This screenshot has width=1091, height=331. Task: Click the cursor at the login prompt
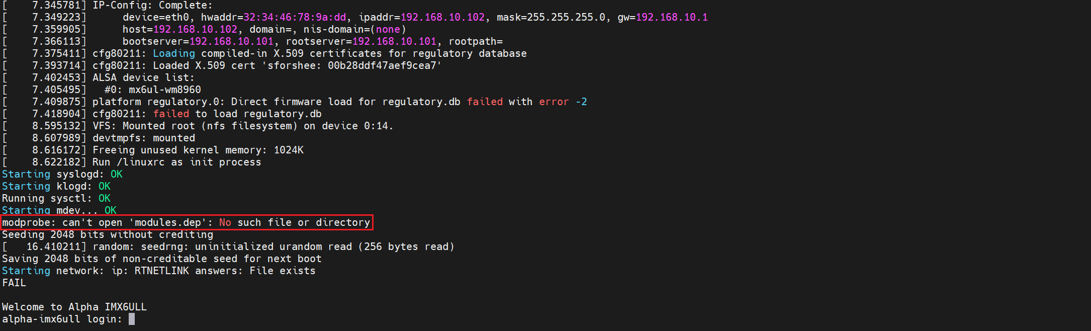(x=132, y=319)
